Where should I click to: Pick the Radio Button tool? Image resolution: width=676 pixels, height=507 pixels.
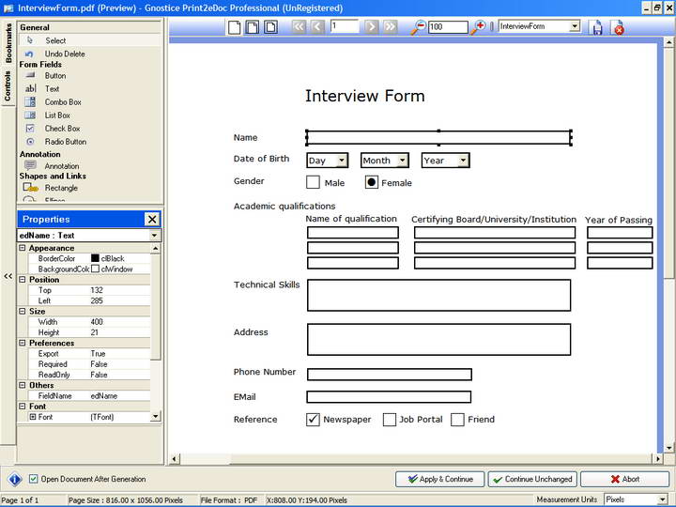click(65, 142)
